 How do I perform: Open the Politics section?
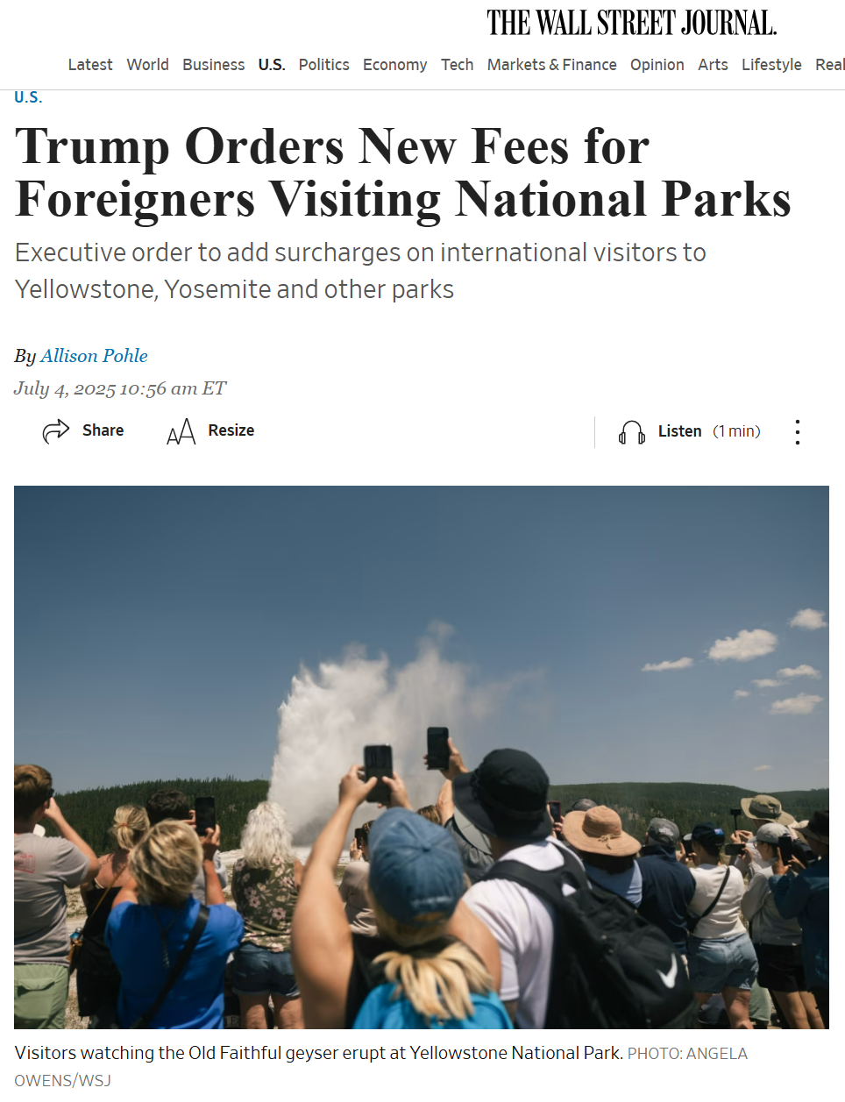(323, 65)
